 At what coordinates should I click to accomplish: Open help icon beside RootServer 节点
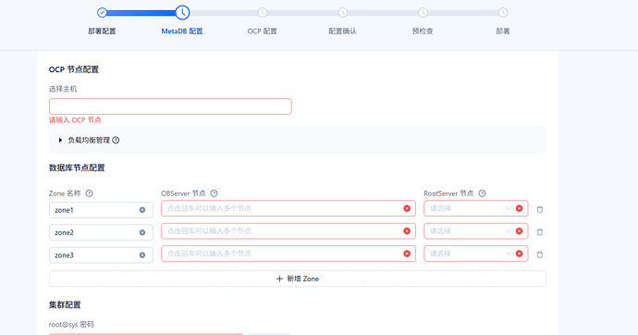pos(482,193)
